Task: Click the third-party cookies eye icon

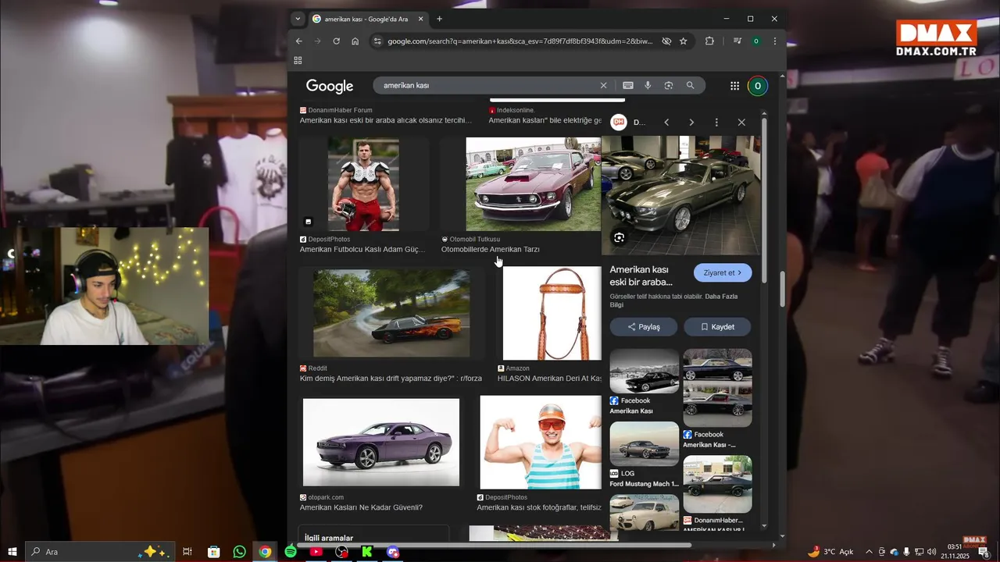Action: tap(666, 41)
